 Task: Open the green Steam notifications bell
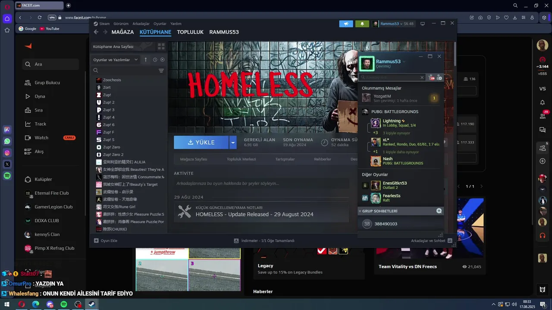362,24
